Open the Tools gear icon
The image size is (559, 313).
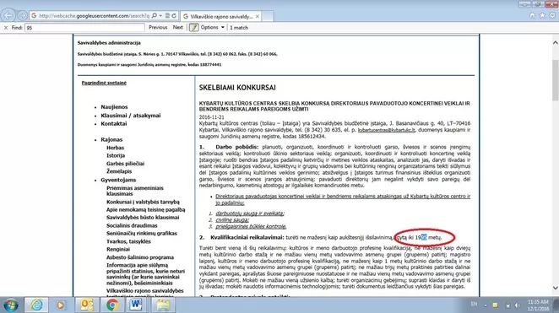click(552, 15)
